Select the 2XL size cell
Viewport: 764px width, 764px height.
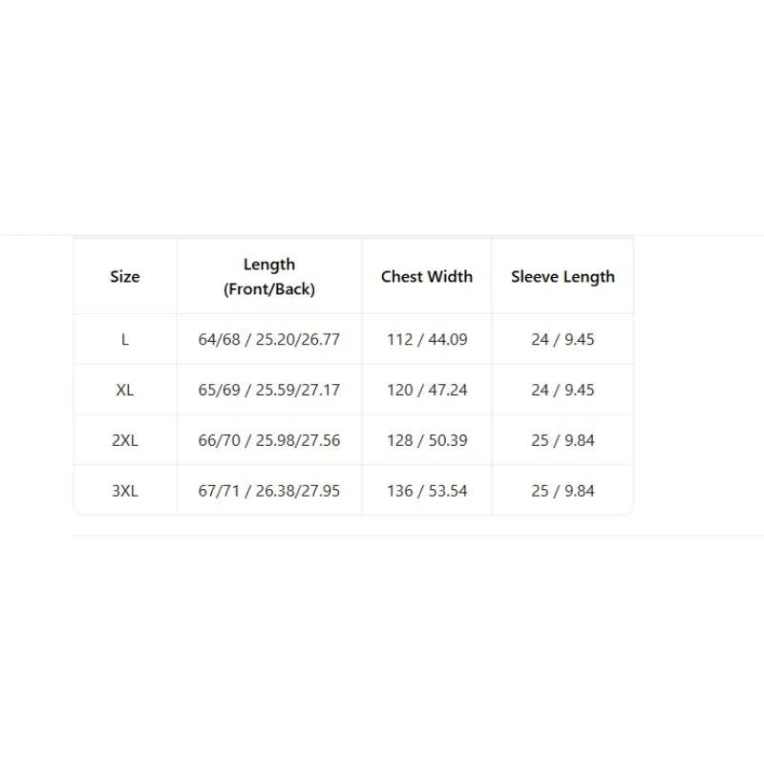(125, 440)
